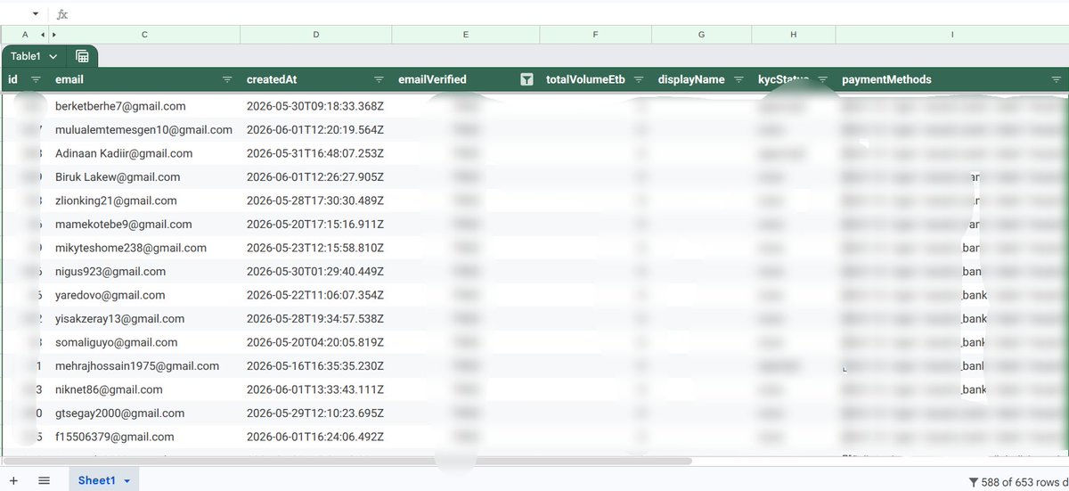This screenshot has height=491, width=1069.
Task: Select column C header
Action: tap(144, 35)
